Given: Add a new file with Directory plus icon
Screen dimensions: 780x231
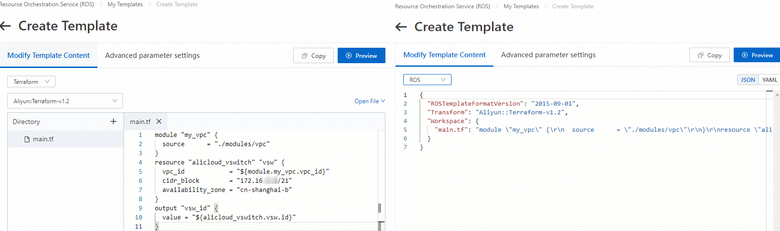Looking at the screenshot, I should point(113,122).
